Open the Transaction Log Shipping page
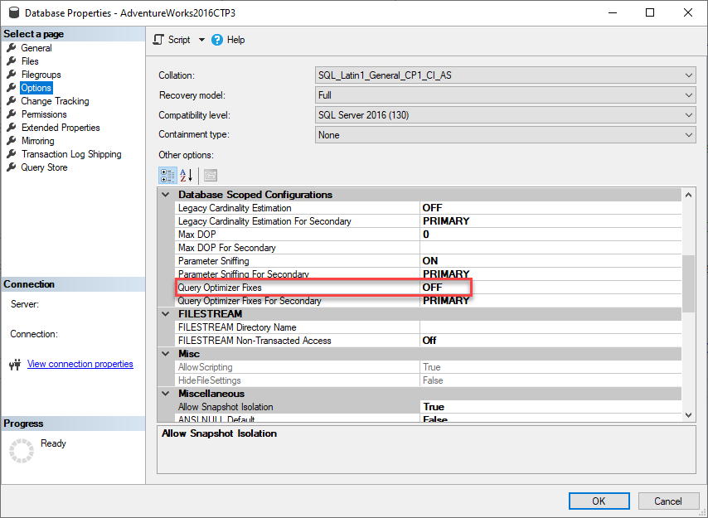 pyautogui.click(x=71, y=154)
